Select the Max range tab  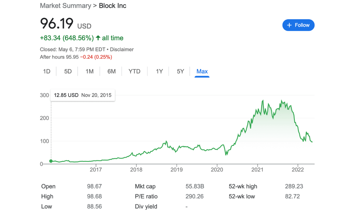(202, 71)
